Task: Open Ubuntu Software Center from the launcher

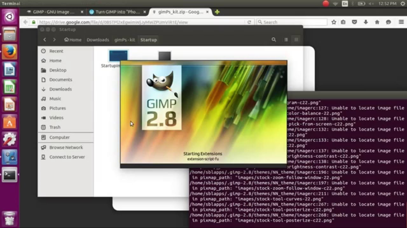Action: 10,122
